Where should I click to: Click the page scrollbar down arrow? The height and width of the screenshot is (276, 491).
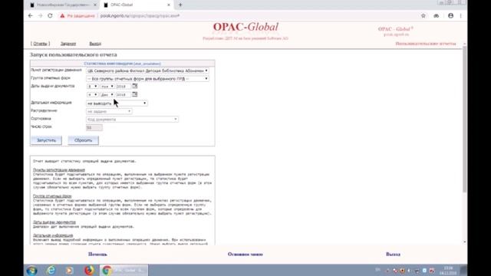click(464, 242)
